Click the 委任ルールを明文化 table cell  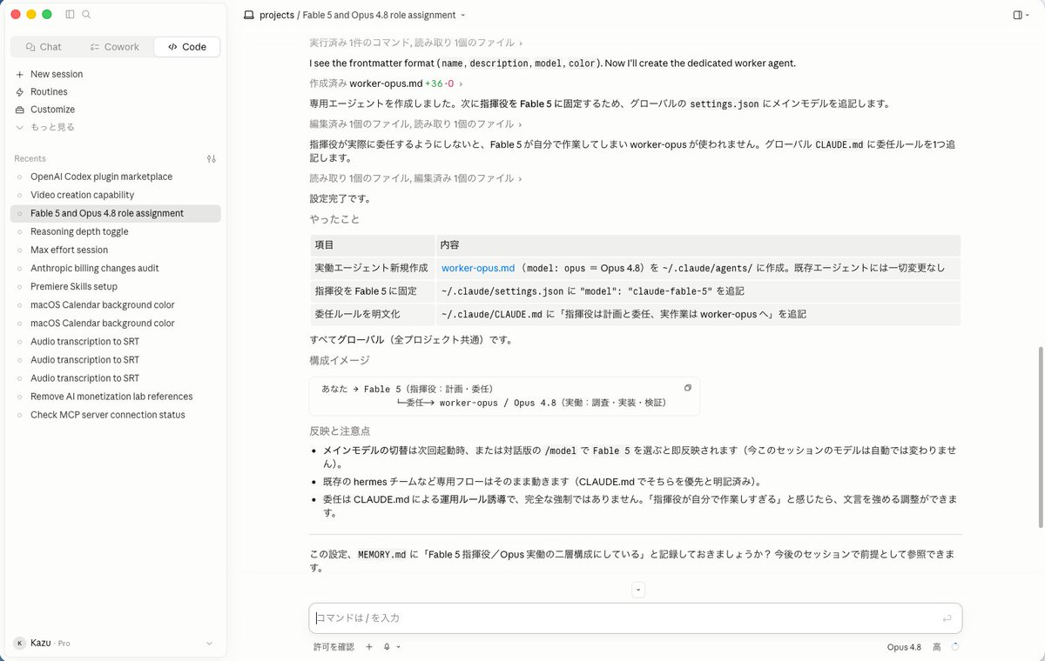[372, 314]
